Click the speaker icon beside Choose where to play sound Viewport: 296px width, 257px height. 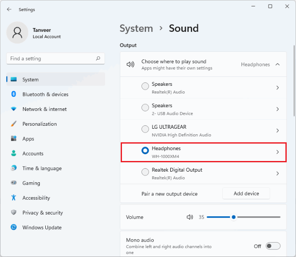click(130, 65)
